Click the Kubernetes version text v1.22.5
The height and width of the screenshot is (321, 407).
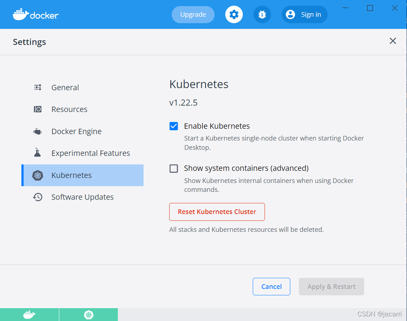pyautogui.click(x=183, y=103)
